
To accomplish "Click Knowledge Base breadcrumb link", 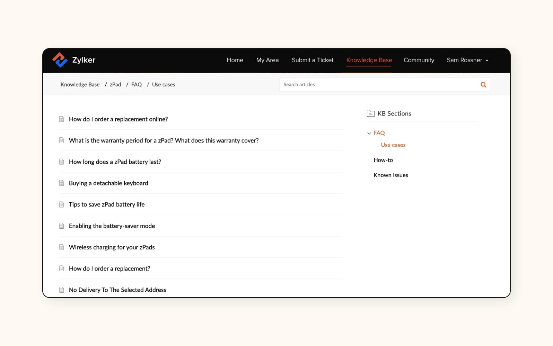I will point(80,84).
